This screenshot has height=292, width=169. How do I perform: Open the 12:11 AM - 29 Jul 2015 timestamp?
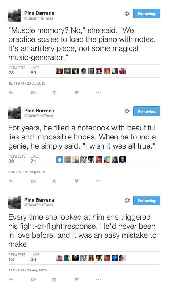(x=27, y=83)
